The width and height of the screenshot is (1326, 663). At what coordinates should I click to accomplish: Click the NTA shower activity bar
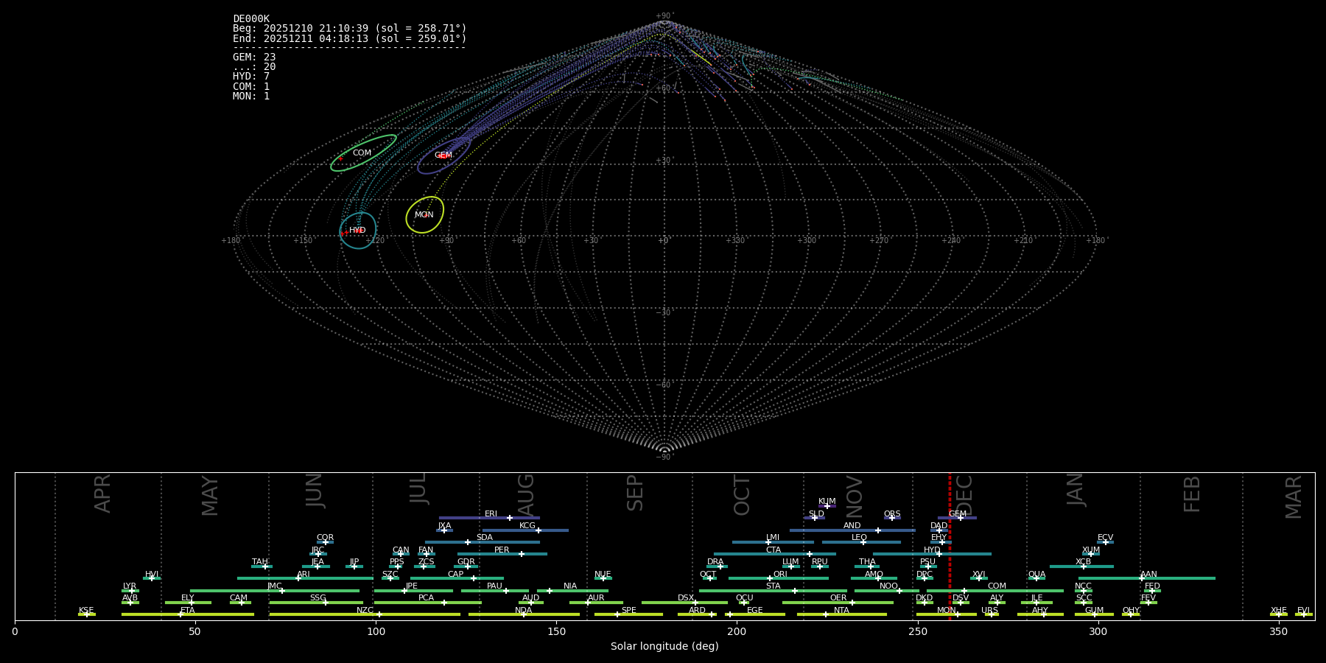(841, 614)
